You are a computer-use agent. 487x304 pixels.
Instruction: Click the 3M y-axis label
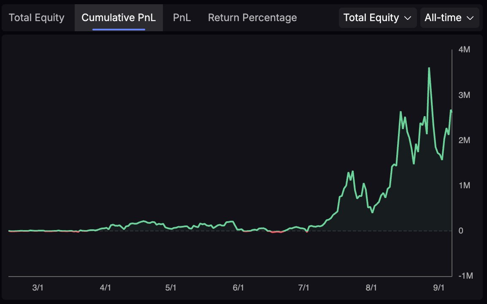click(x=464, y=95)
